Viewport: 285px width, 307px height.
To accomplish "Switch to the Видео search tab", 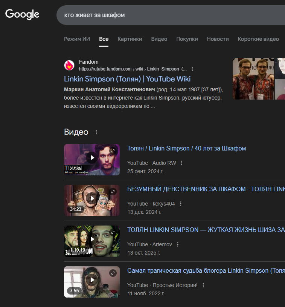I will click(x=159, y=39).
